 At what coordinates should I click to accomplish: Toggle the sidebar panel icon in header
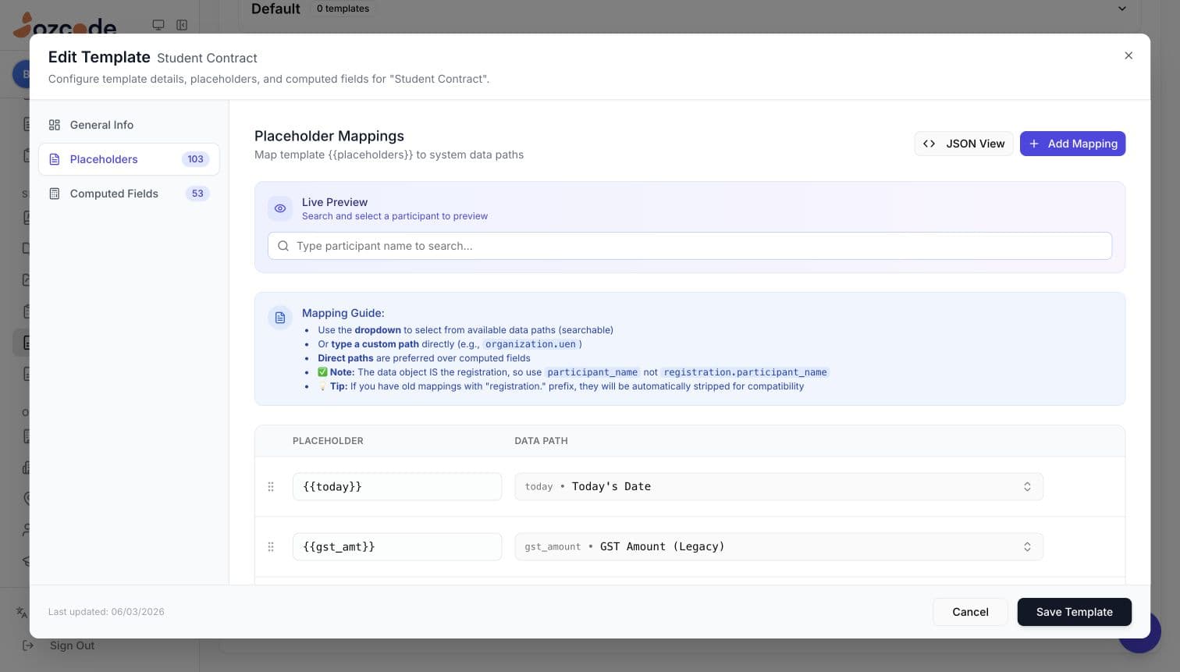tap(182, 25)
